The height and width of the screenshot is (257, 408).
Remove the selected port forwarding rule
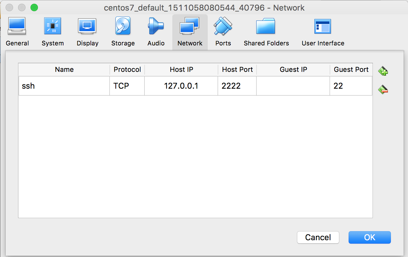pyautogui.click(x=383, y=90)
